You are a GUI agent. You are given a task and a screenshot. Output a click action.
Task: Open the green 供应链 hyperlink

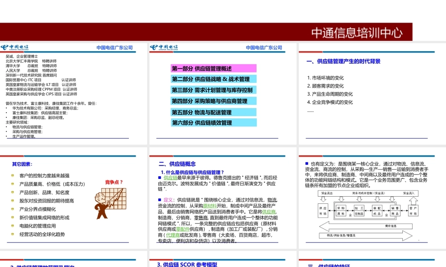pyautogui.click(x=170, y=178)
